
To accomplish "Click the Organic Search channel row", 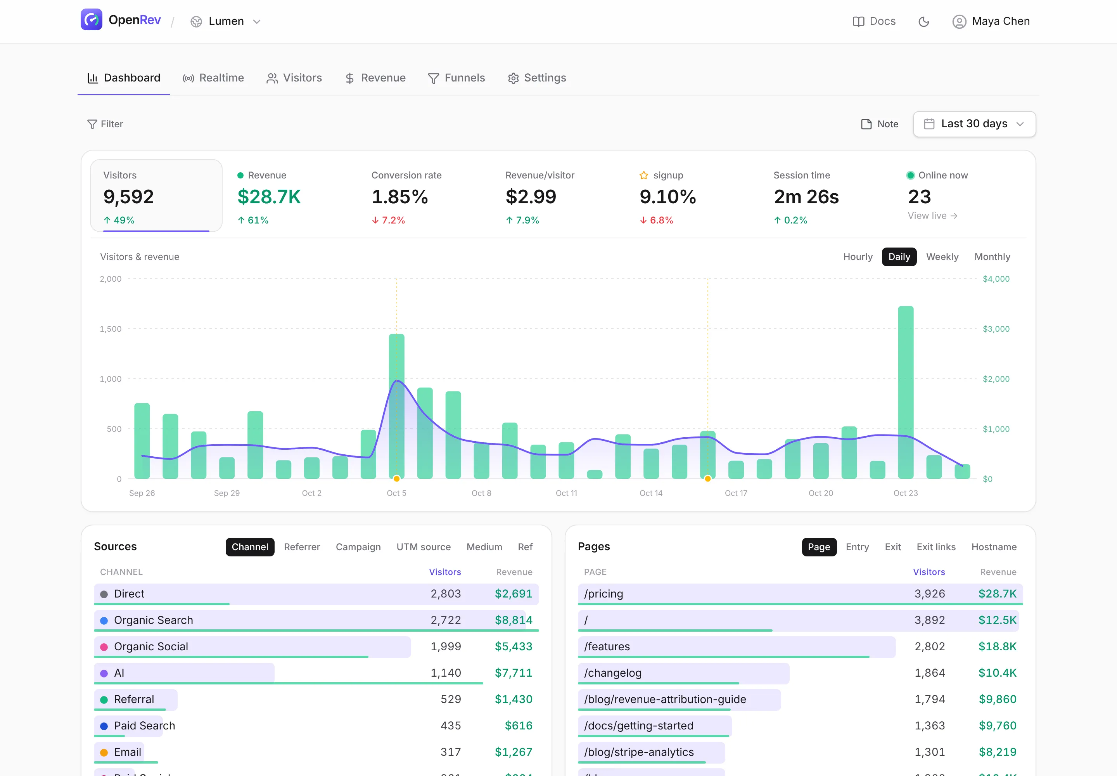I will click(316, 620).
